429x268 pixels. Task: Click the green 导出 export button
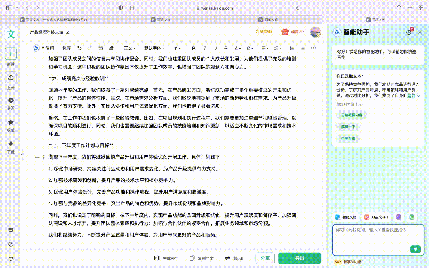pyautogui.click(x=299, y=258)
